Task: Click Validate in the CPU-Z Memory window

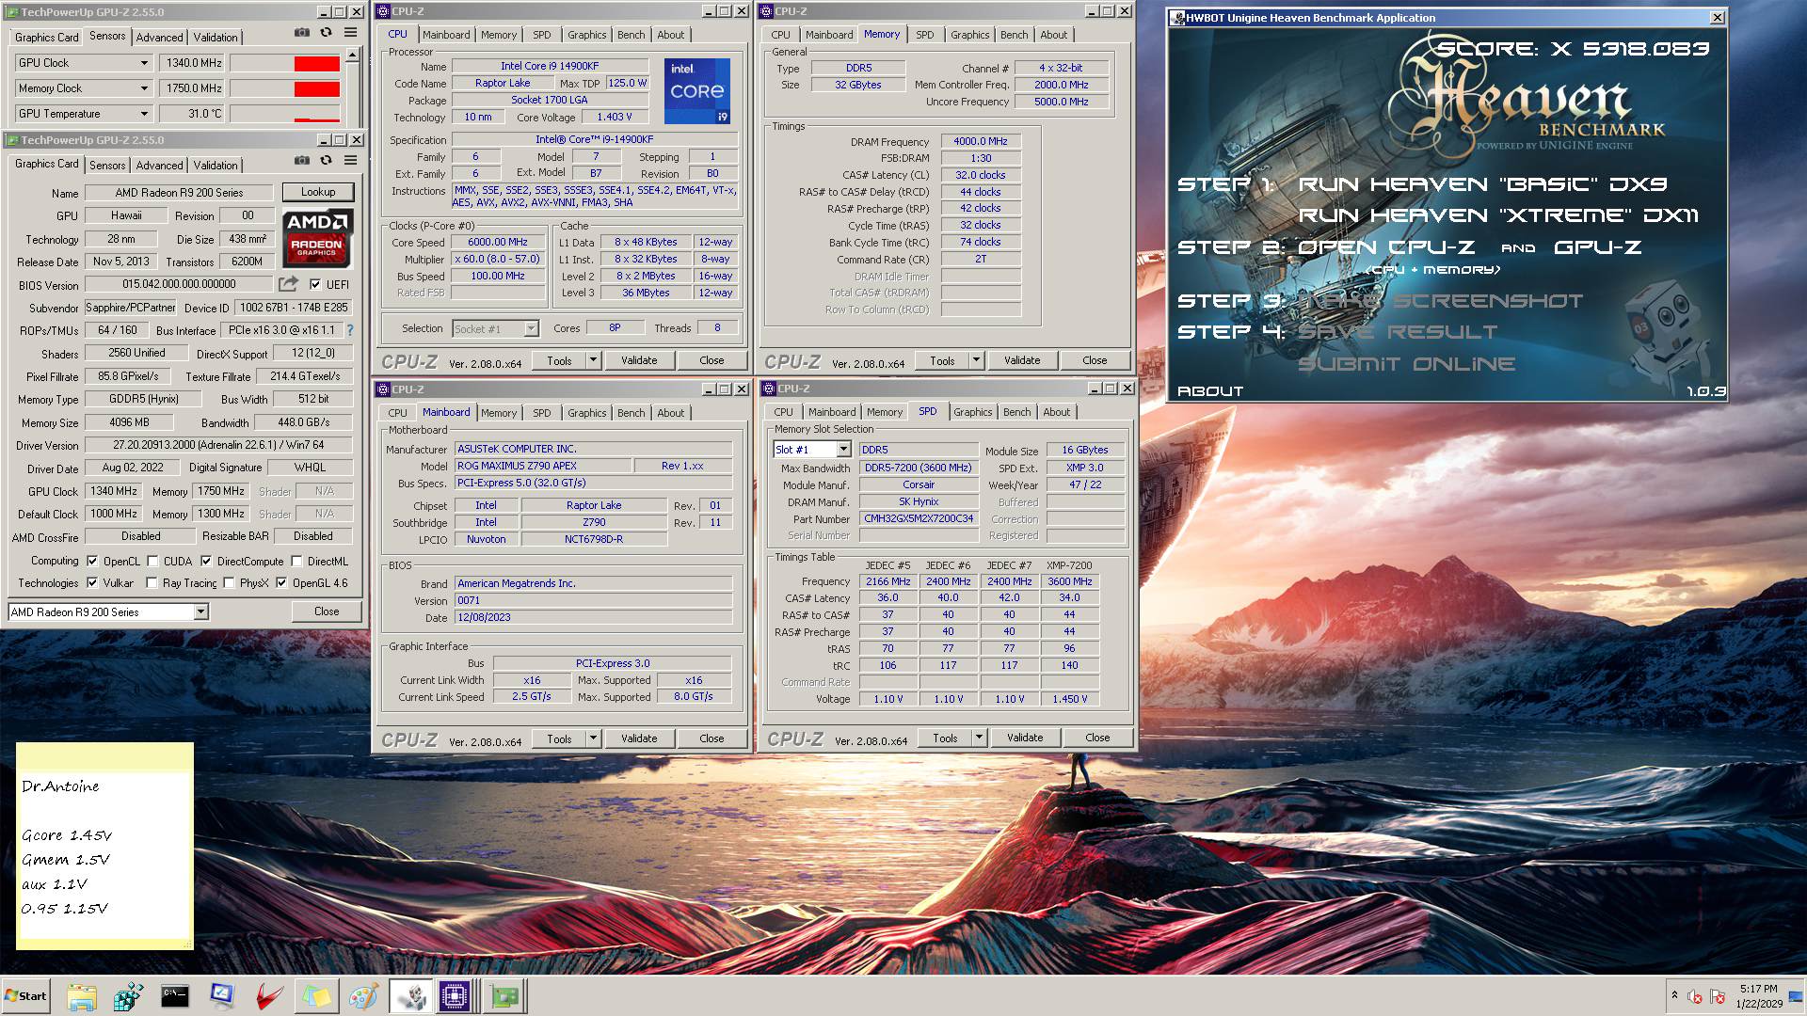Action: 1022,360
